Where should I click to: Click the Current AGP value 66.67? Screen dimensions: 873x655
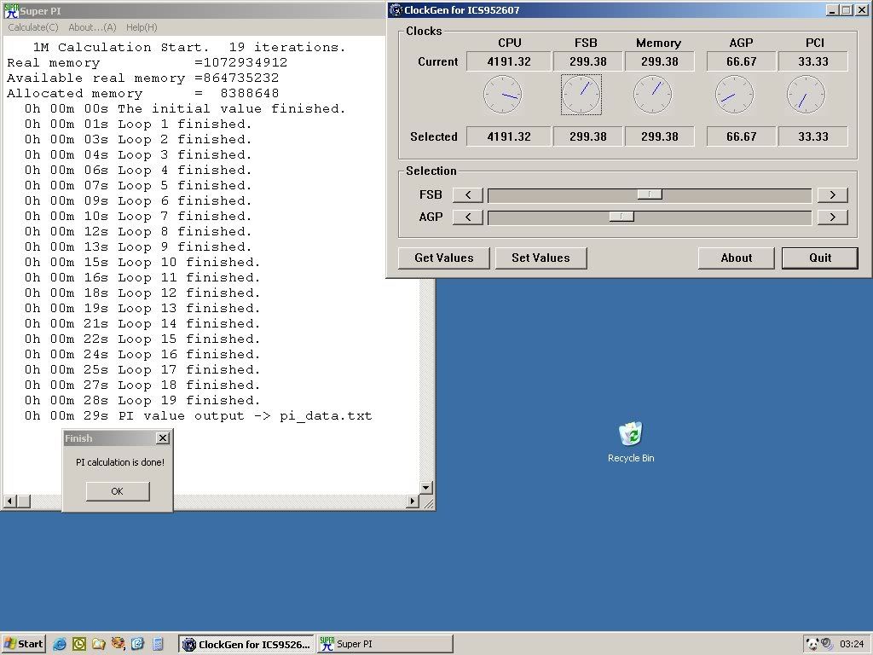click(x=741, y=61)
